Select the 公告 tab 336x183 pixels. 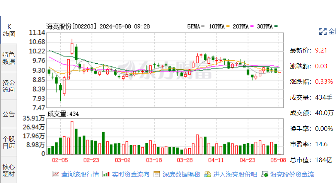pyautogui.click(x=9, y=114)
